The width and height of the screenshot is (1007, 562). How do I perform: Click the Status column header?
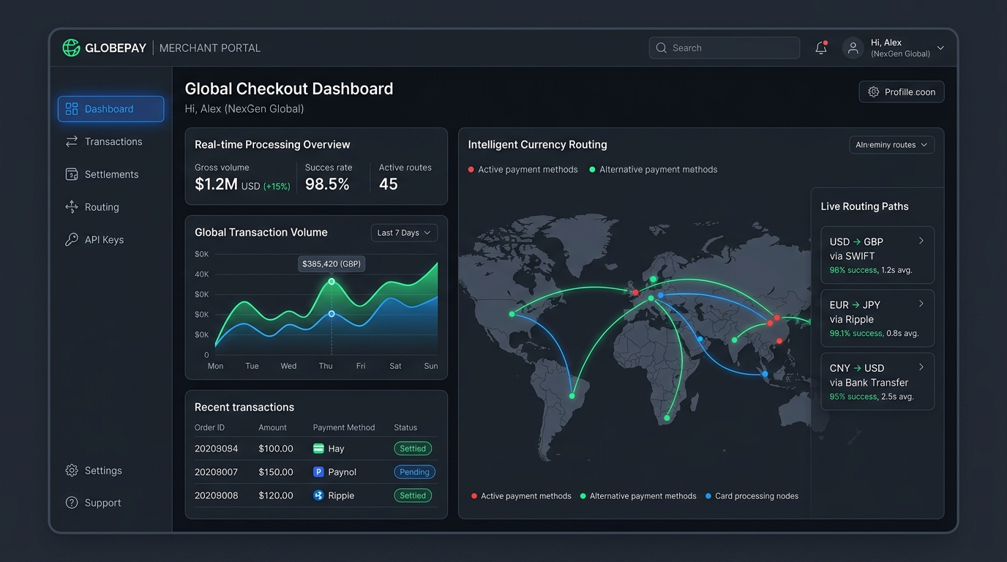point(405,427)
